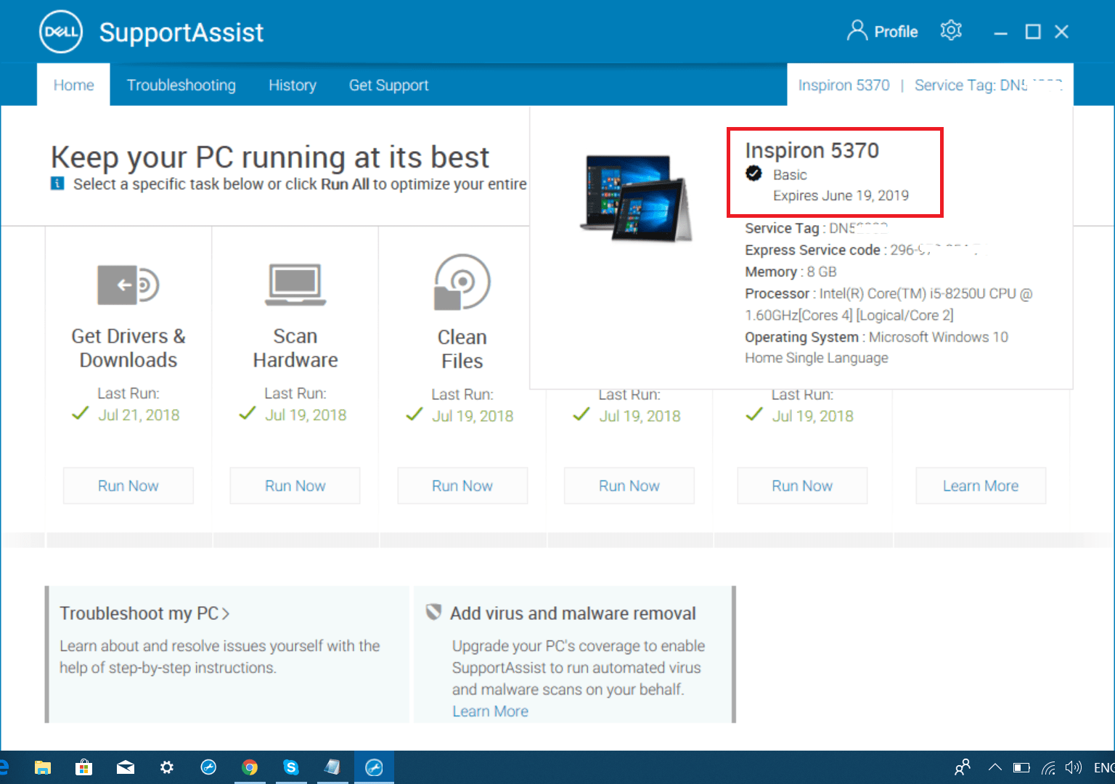
Task: Click the highlighted active SupportAssist taskbar icon
Action: (x=374, y=767)
